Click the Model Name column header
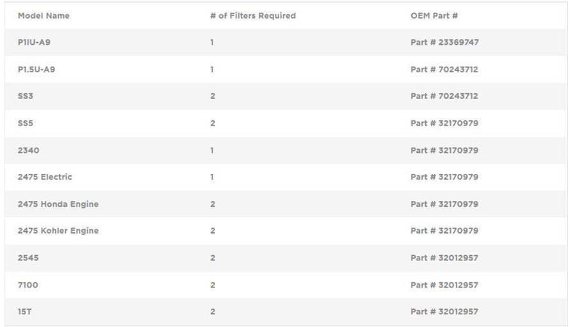 click(x=44, y=15)
